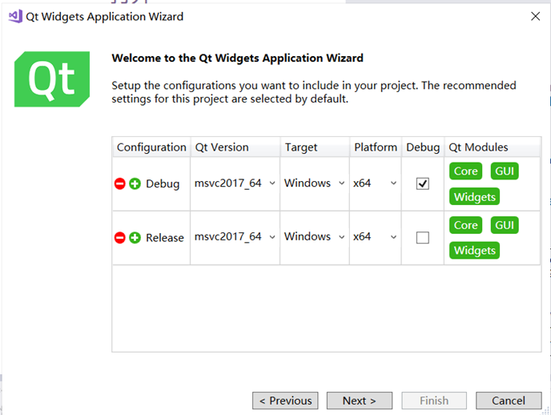This screenshot has height=415, width=551.
Task: Cancel the wizard
Action: [509, 401]
